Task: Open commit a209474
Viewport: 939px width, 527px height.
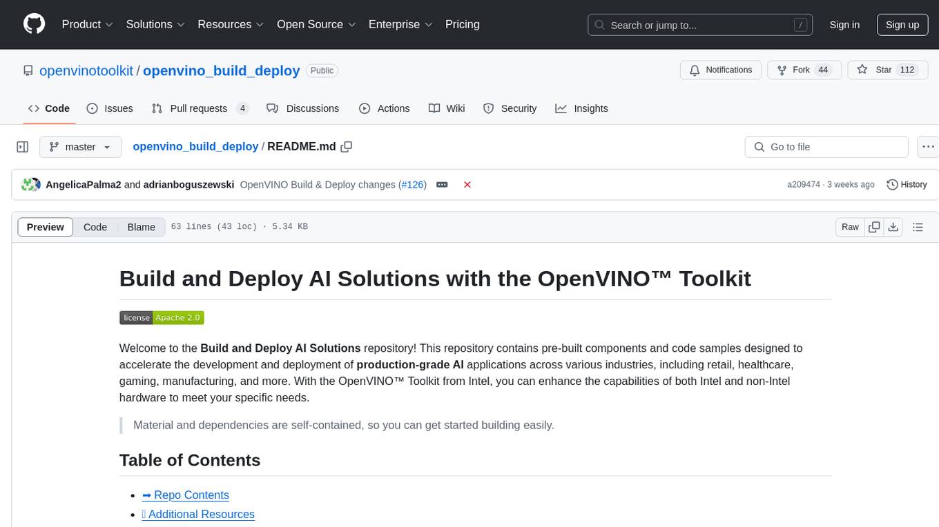Action: [x=804, y=185]
